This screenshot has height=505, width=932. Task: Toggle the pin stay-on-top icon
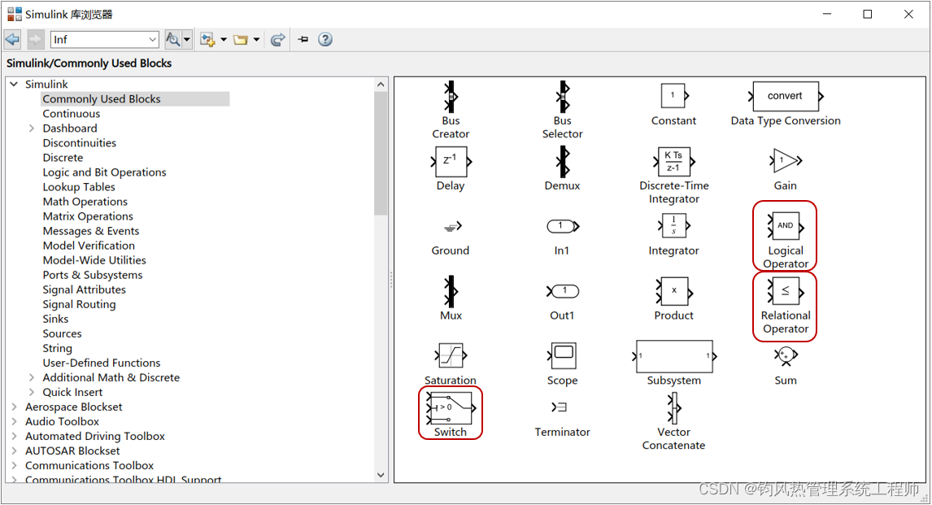(303, 40)
